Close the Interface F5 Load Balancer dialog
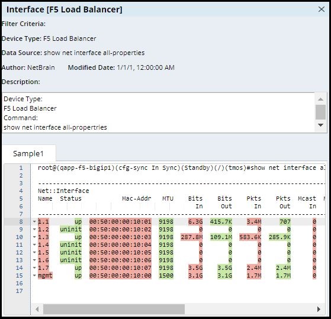The height and width of the screenshot is (319, 331). pos(322,9)
